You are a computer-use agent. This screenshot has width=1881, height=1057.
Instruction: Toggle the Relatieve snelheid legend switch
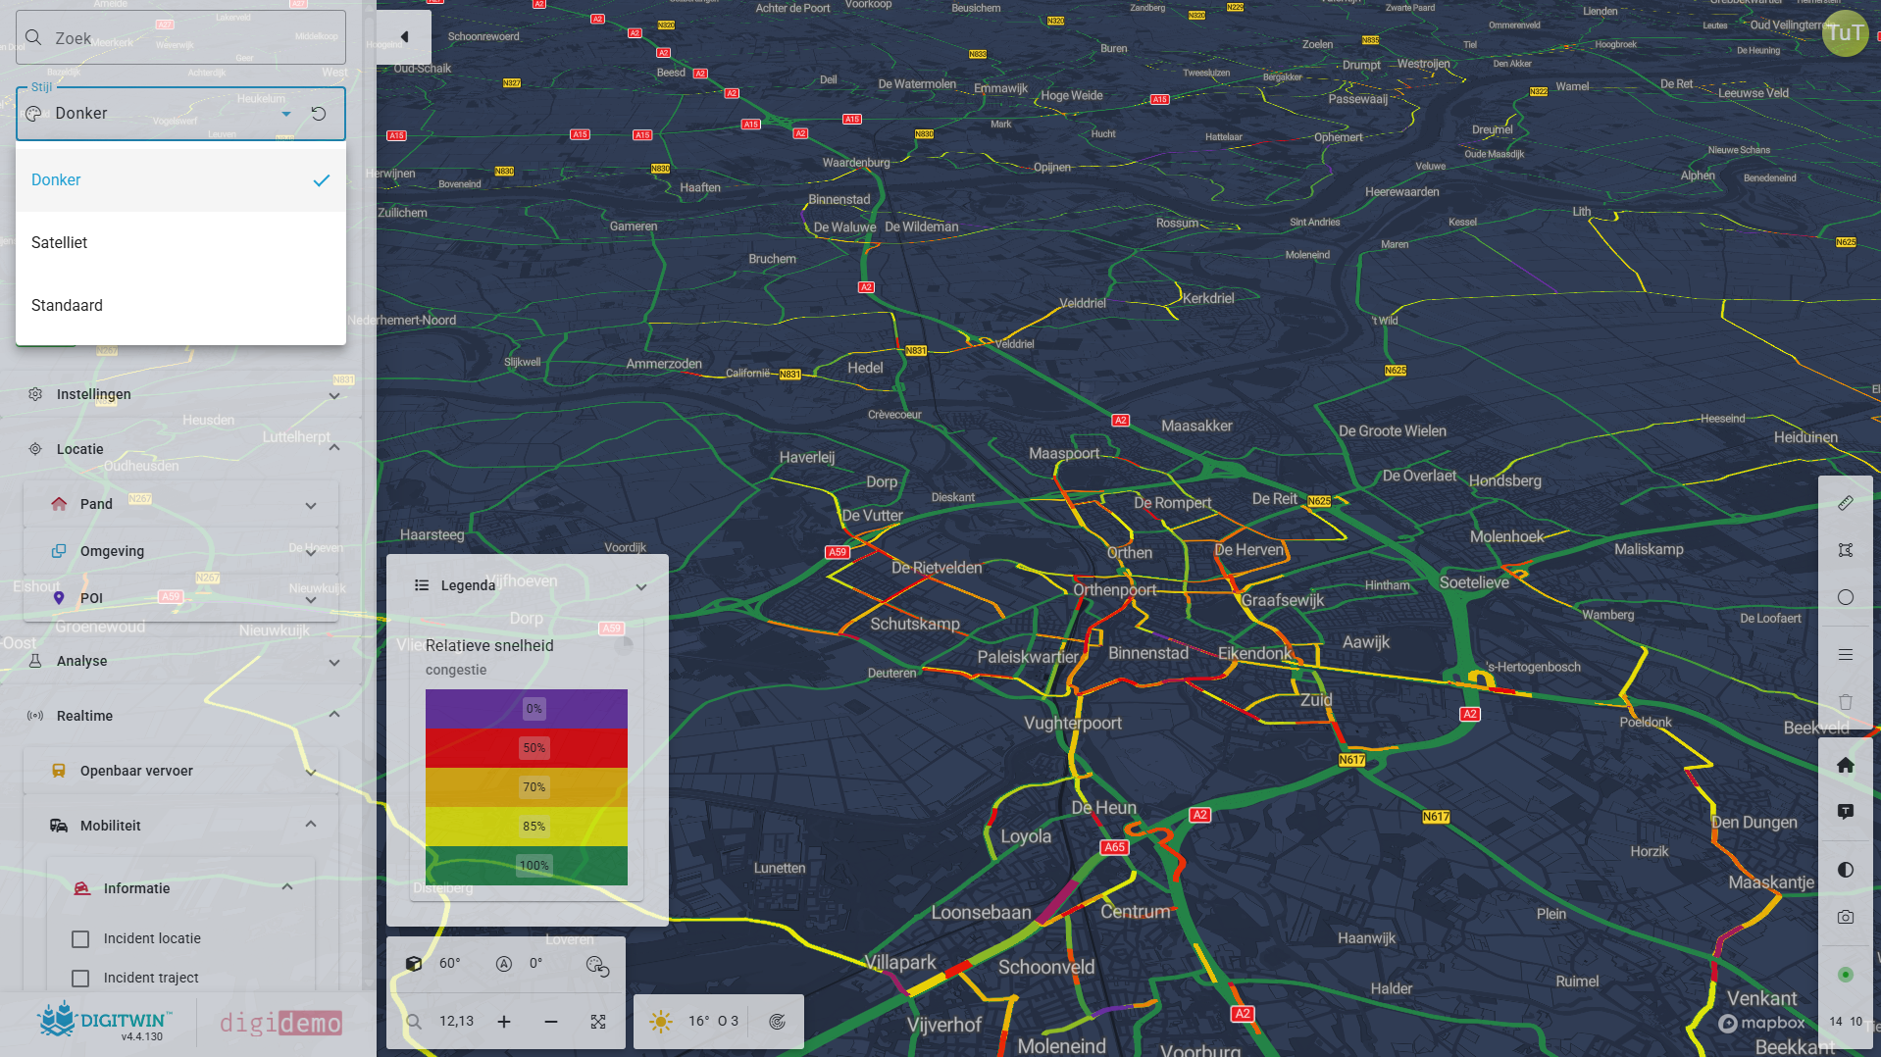point(623,646)
